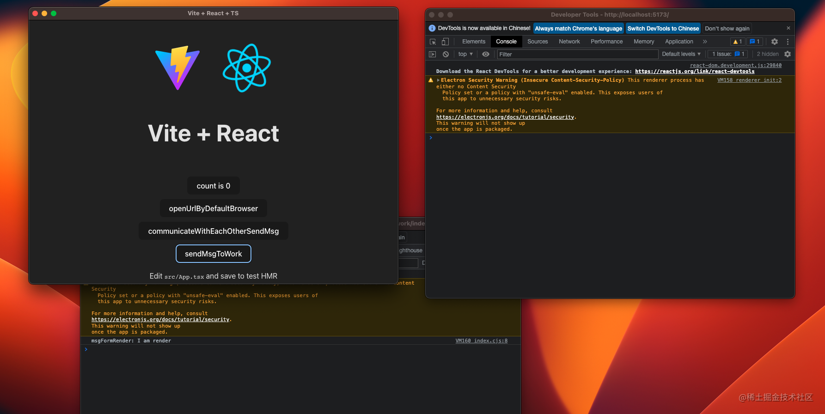Click the Vite + React heading
Viewport: 825px width, 414px height.
pyautogui.click(x=214, y=134)
